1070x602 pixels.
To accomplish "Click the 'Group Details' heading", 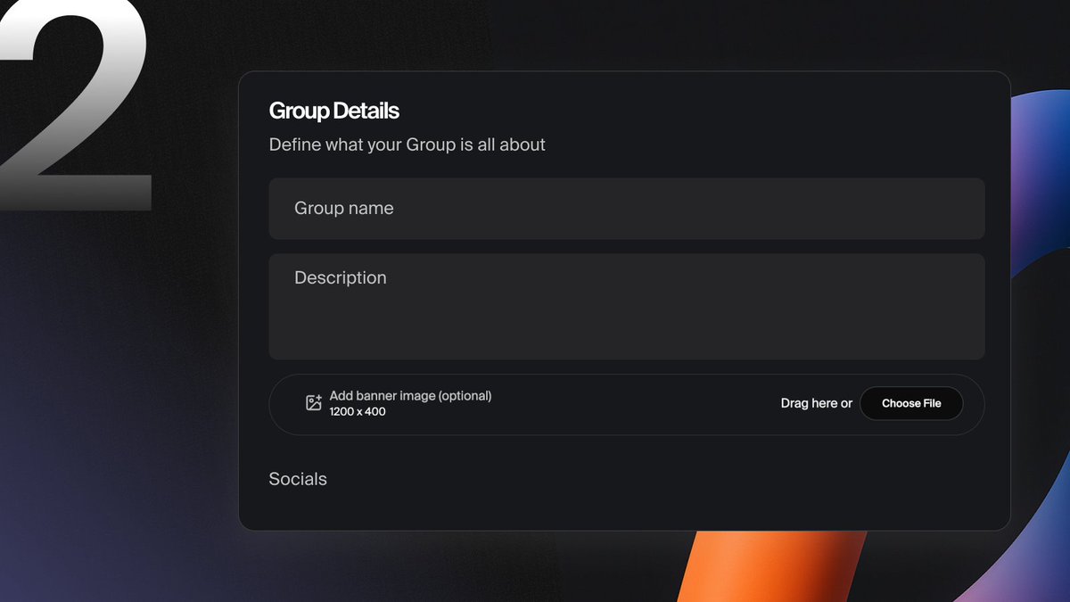I will [333, 111].
